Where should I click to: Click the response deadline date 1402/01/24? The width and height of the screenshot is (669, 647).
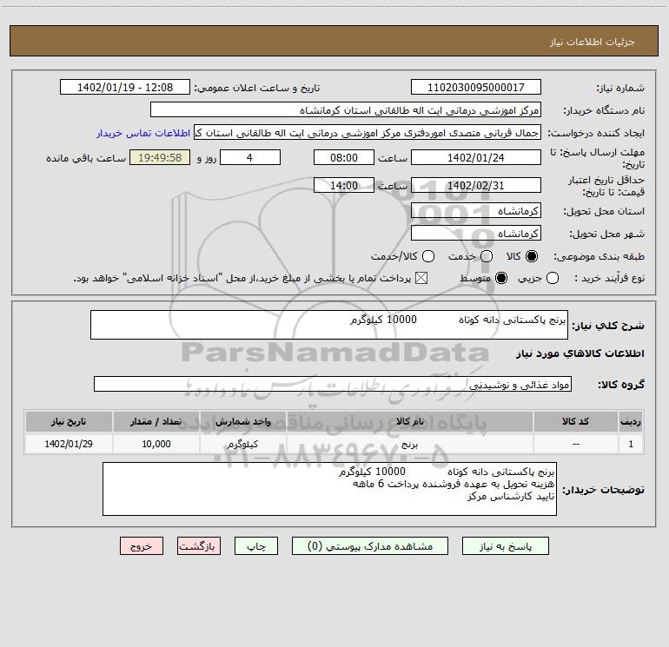(476, 157)
